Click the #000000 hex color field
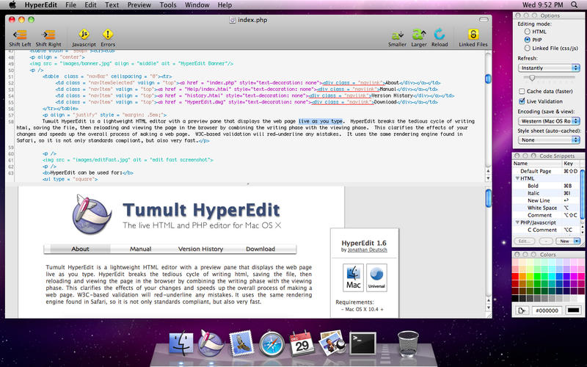This screenshot has width=587, height=367. [x=547, y=310]
